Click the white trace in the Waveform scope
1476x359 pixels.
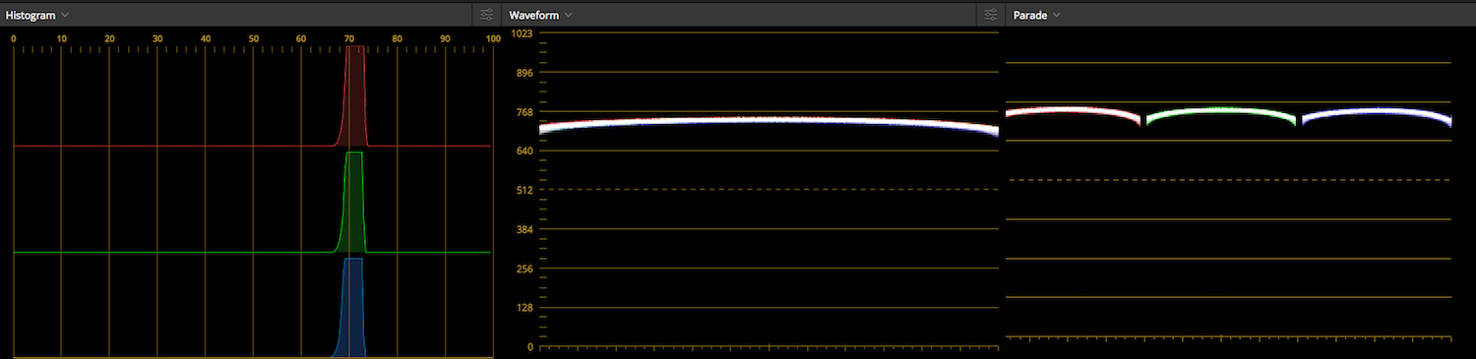pos(769,119)
